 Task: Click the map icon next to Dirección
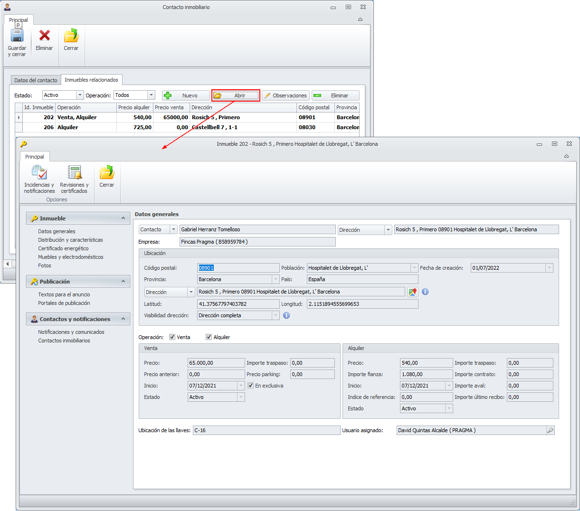412,292
